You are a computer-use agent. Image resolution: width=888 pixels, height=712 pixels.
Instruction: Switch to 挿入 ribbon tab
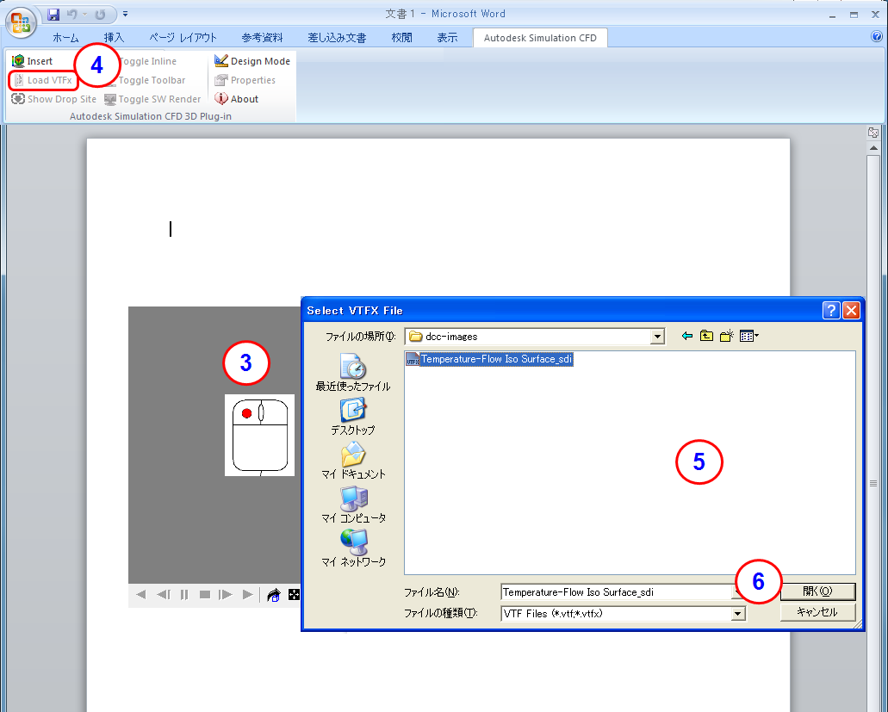[x=114, y=38]
